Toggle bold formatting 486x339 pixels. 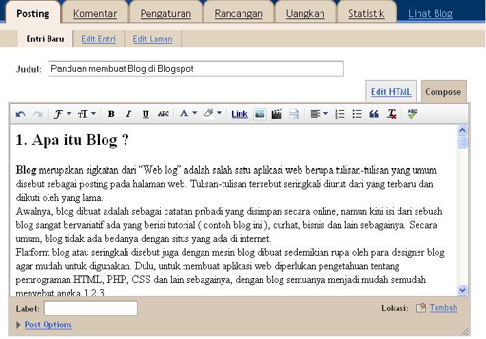[111, 114]
